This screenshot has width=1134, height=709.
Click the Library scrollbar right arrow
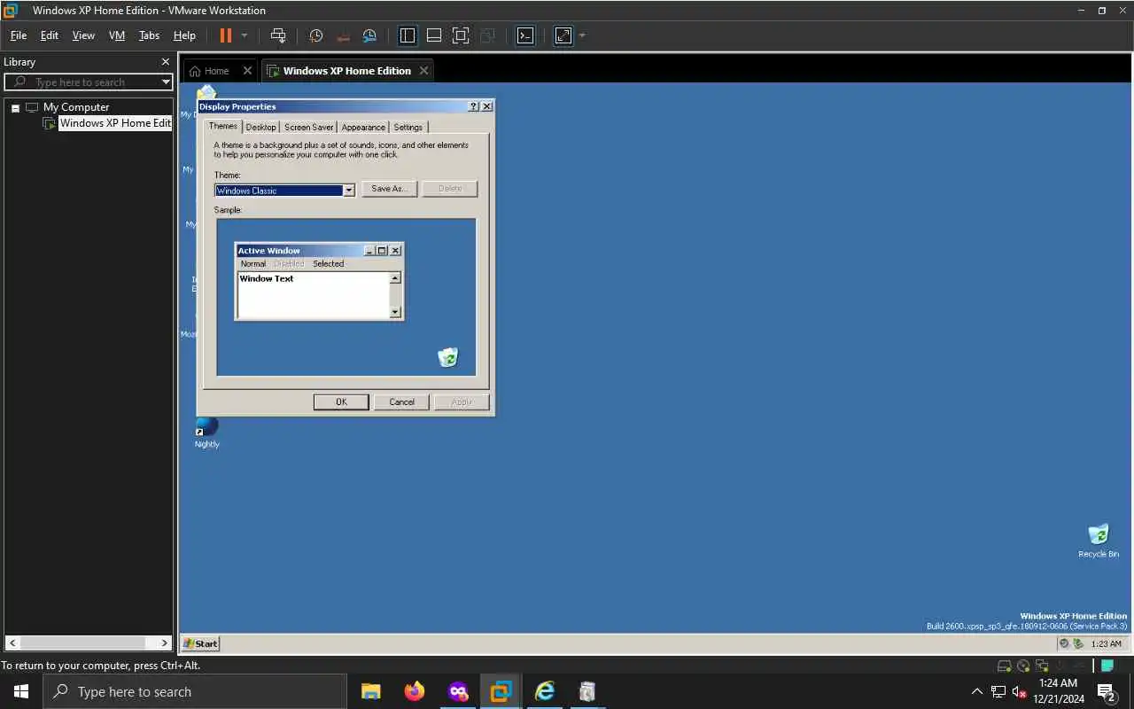coord(165,643)
